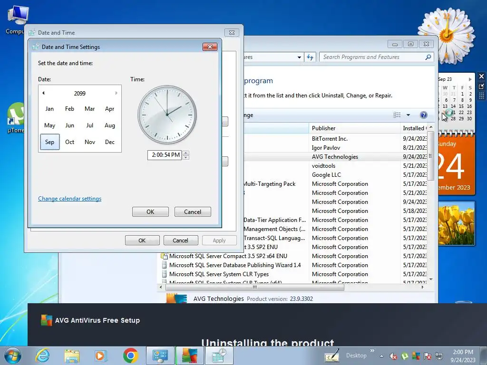Screen dimensions: 487x365
Task: Launch Google Chrome from the taskbar
Action: tap(130, 355)
